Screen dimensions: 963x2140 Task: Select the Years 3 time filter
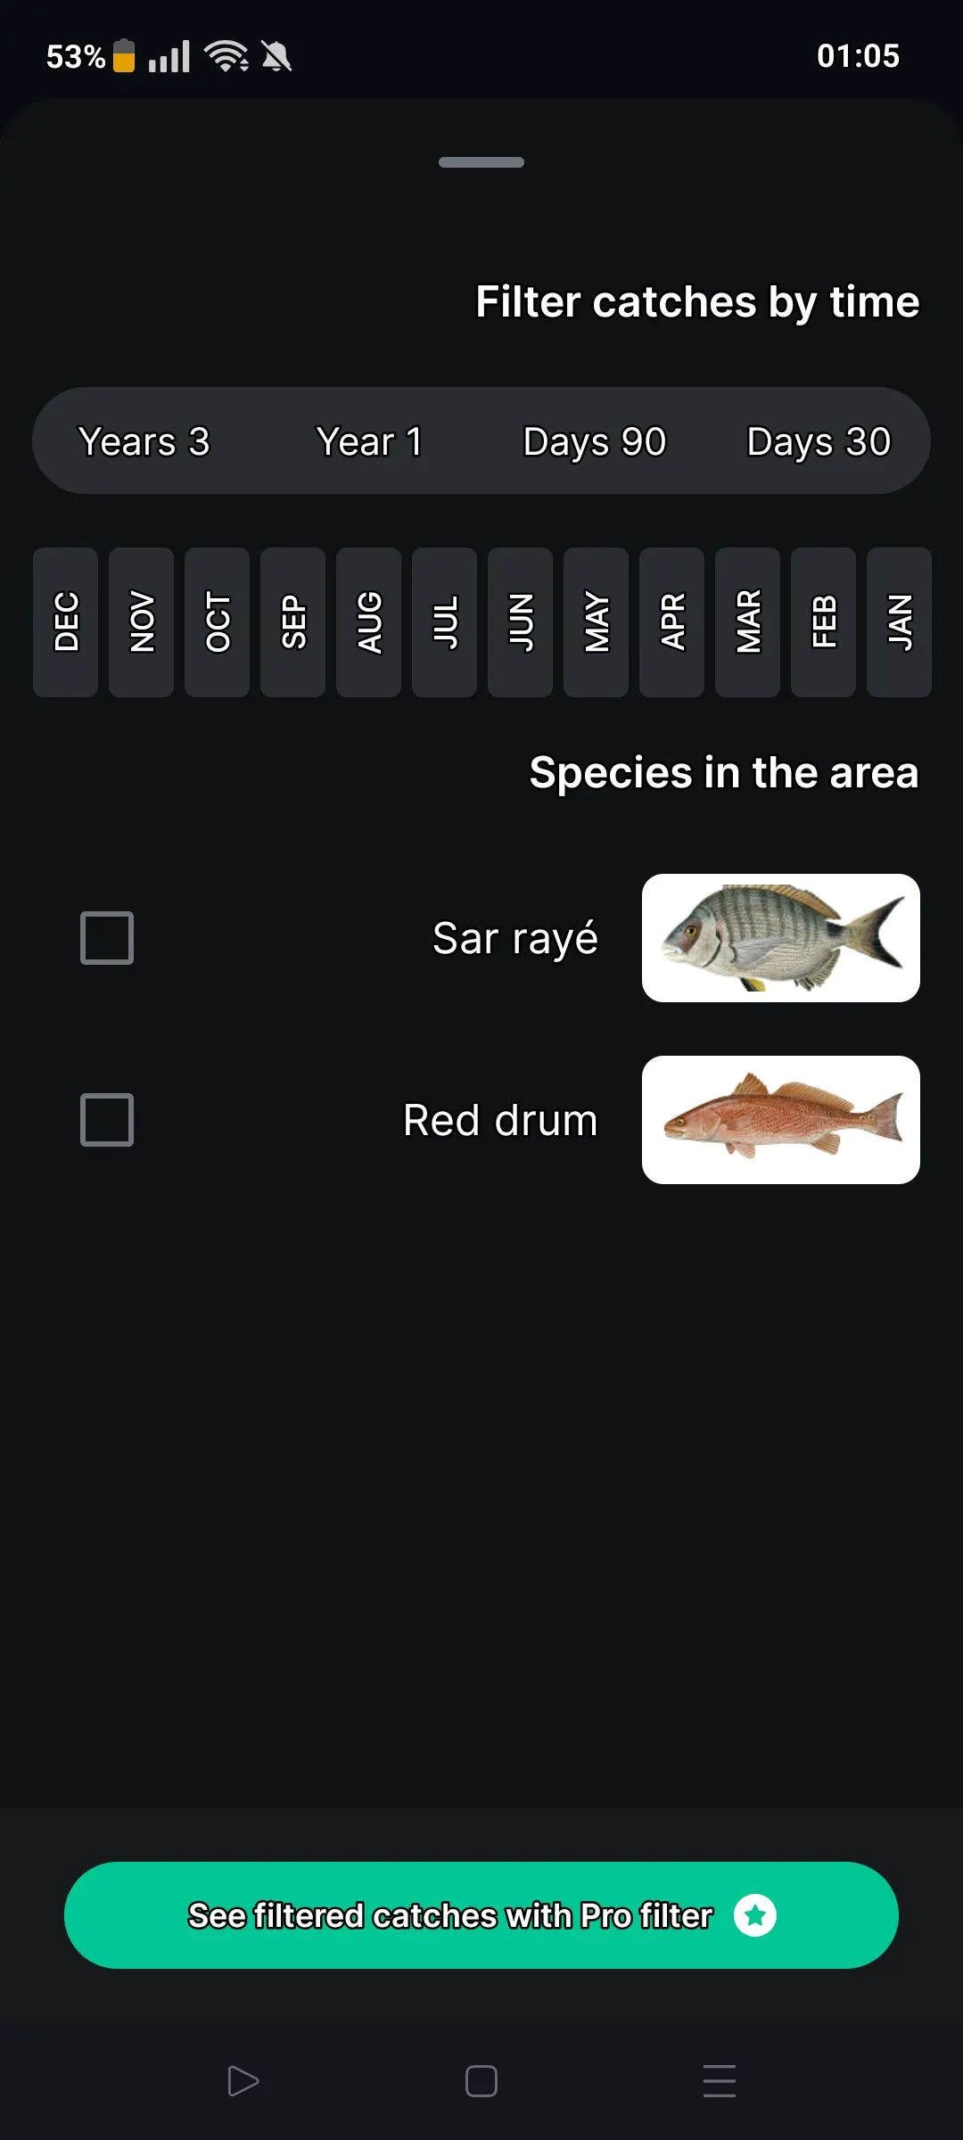coord(144,441)
